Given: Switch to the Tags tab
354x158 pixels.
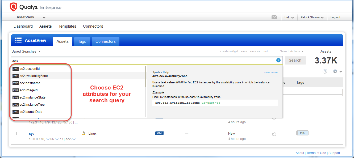Looking at the screenshot, I should (82, 41).
